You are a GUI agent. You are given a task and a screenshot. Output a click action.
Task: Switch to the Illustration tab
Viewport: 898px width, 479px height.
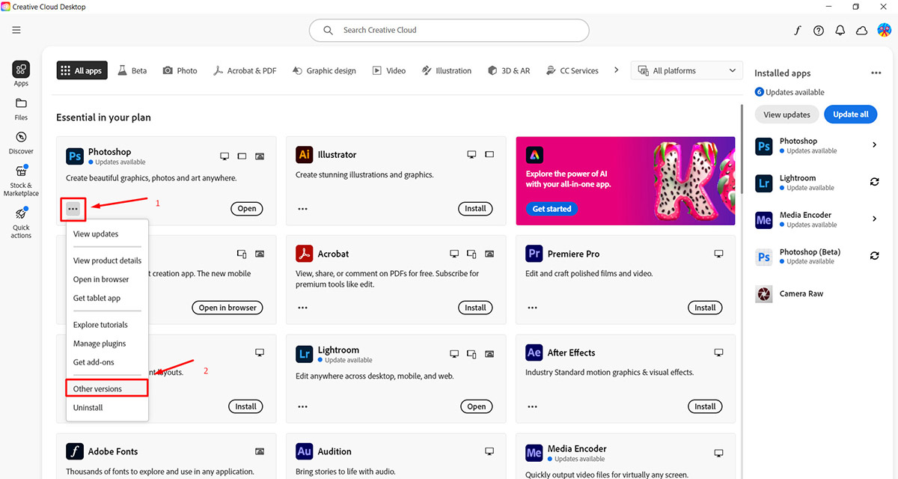(446, 70)
